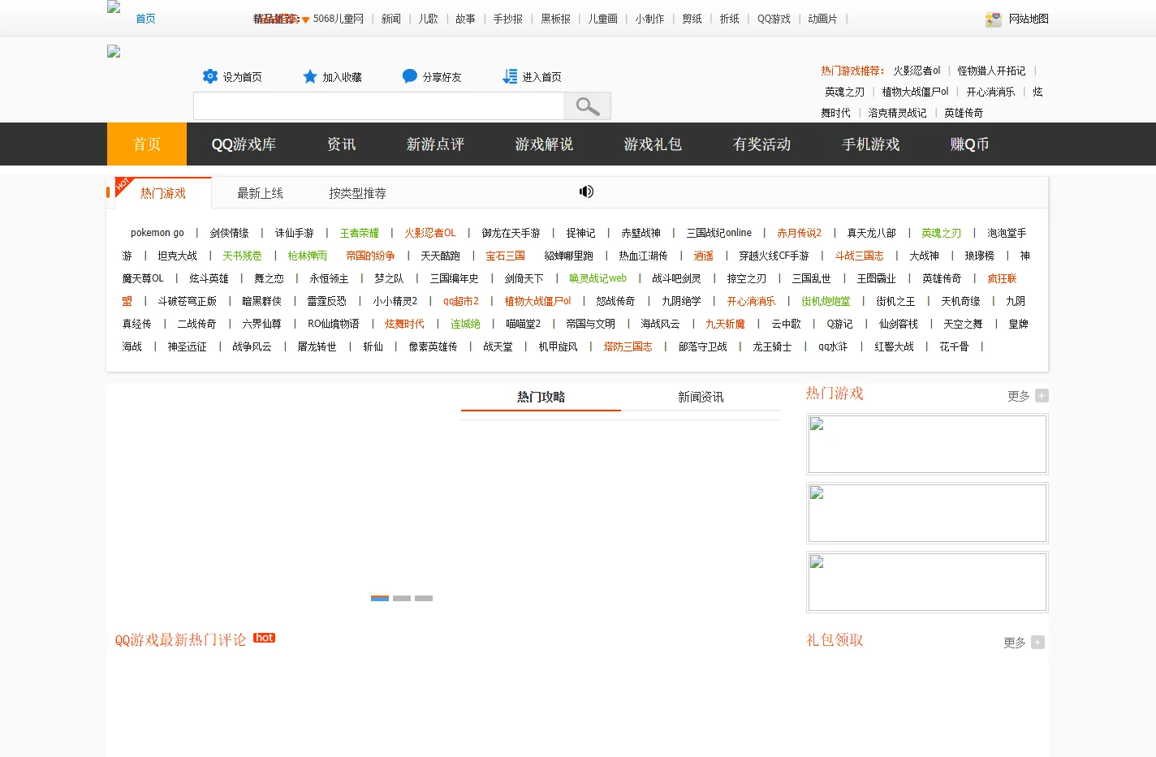Switch to the 热门游戏 tab
The image size is (1156, 757).
coord(163,193)
